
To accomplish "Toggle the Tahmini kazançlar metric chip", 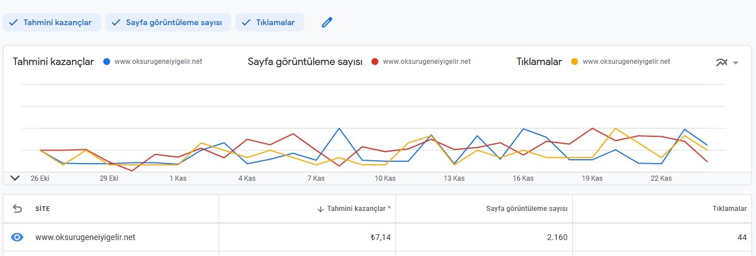I will coord(52,22).
